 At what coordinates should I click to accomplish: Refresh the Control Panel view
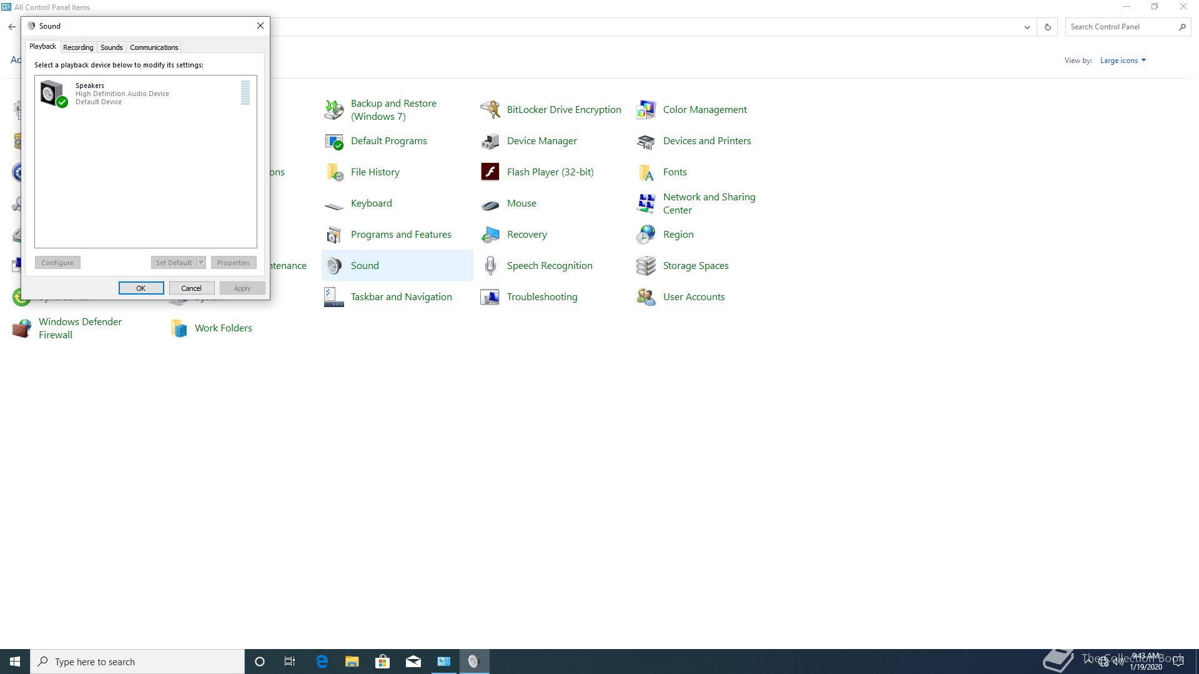1048,27
